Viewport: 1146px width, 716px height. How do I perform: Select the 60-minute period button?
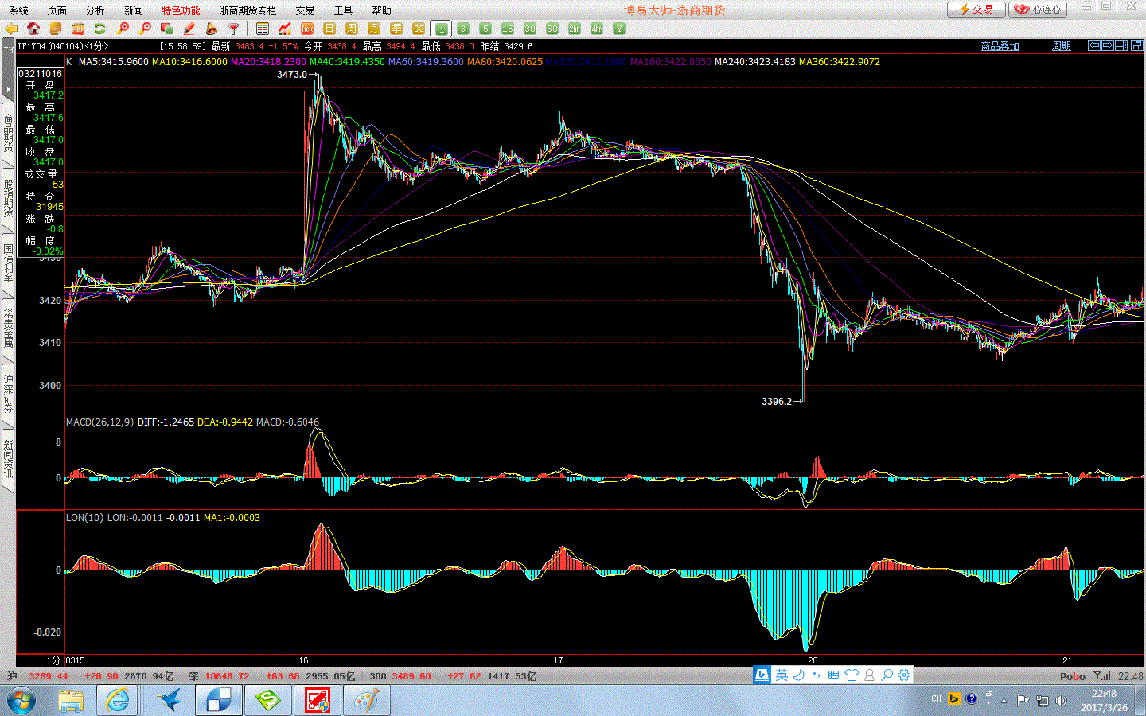pyautogui.click(x=552, y=29)
